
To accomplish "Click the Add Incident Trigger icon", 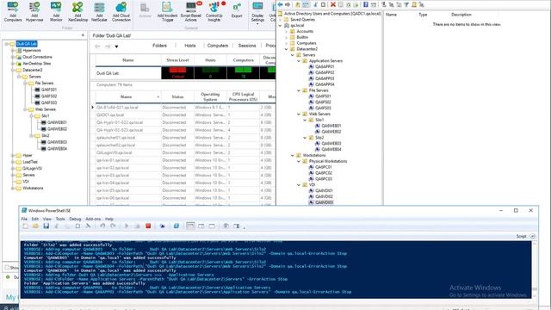I will tap(167, 11).
